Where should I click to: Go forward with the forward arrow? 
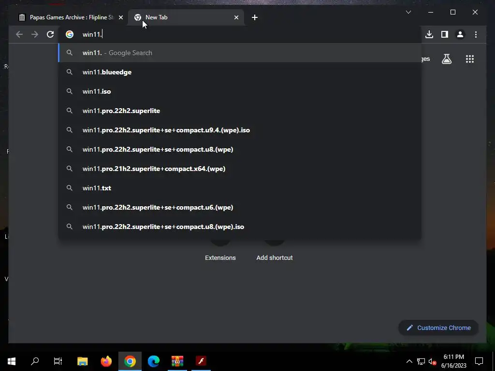pos(35,34)
